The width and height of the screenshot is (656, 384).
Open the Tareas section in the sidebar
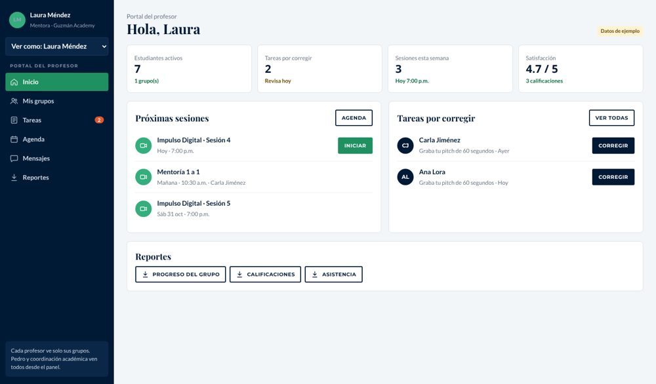[57, 121]
